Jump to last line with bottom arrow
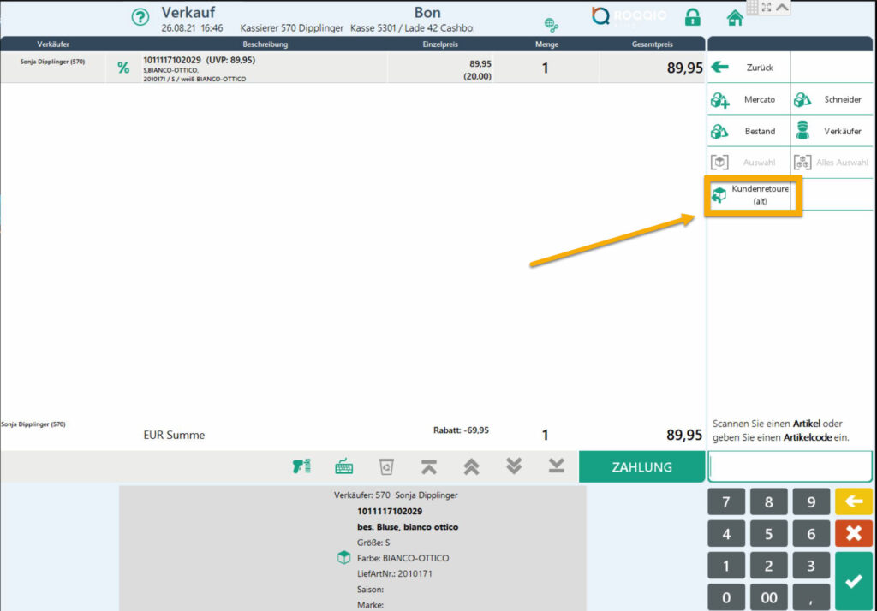The width and height of the screenshot is (877, 611). pyautogui.click(x=556, y=466)
